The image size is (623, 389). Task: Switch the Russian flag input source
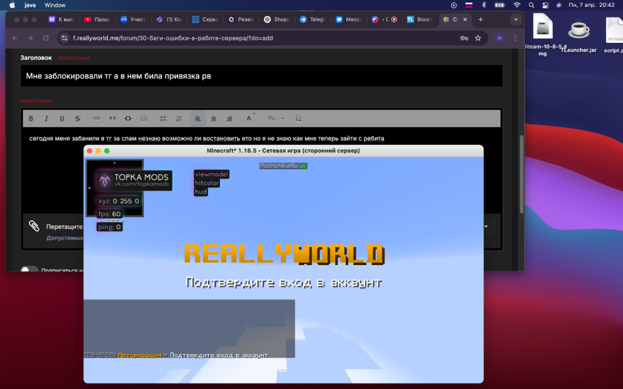pos(469,5)
